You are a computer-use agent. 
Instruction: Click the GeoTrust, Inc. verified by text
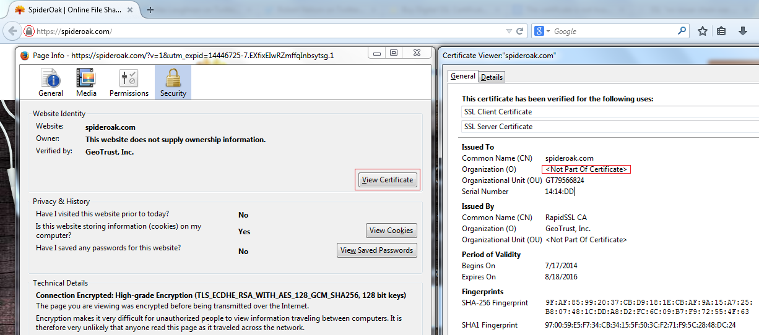click(x=110, y=152)
